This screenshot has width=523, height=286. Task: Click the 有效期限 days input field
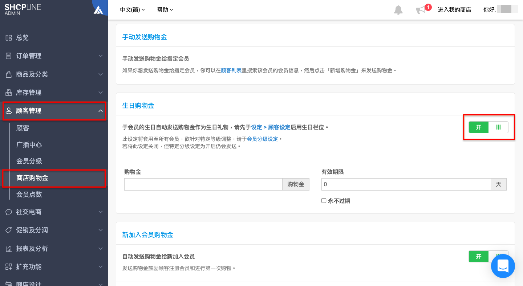point(406,184)
